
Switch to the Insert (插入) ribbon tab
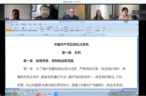[17, 24]
